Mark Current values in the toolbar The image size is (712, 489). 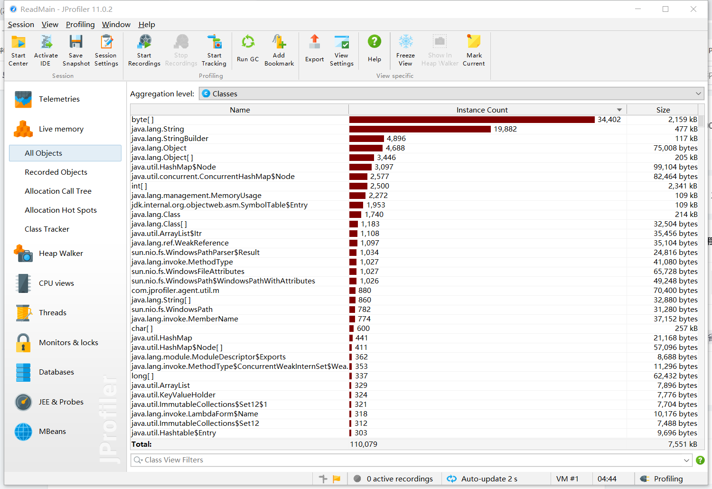[474, 50]
